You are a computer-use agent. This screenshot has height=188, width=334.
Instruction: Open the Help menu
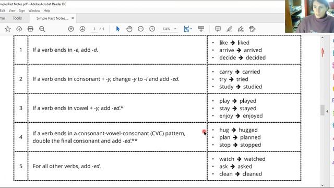click(47, 10)
